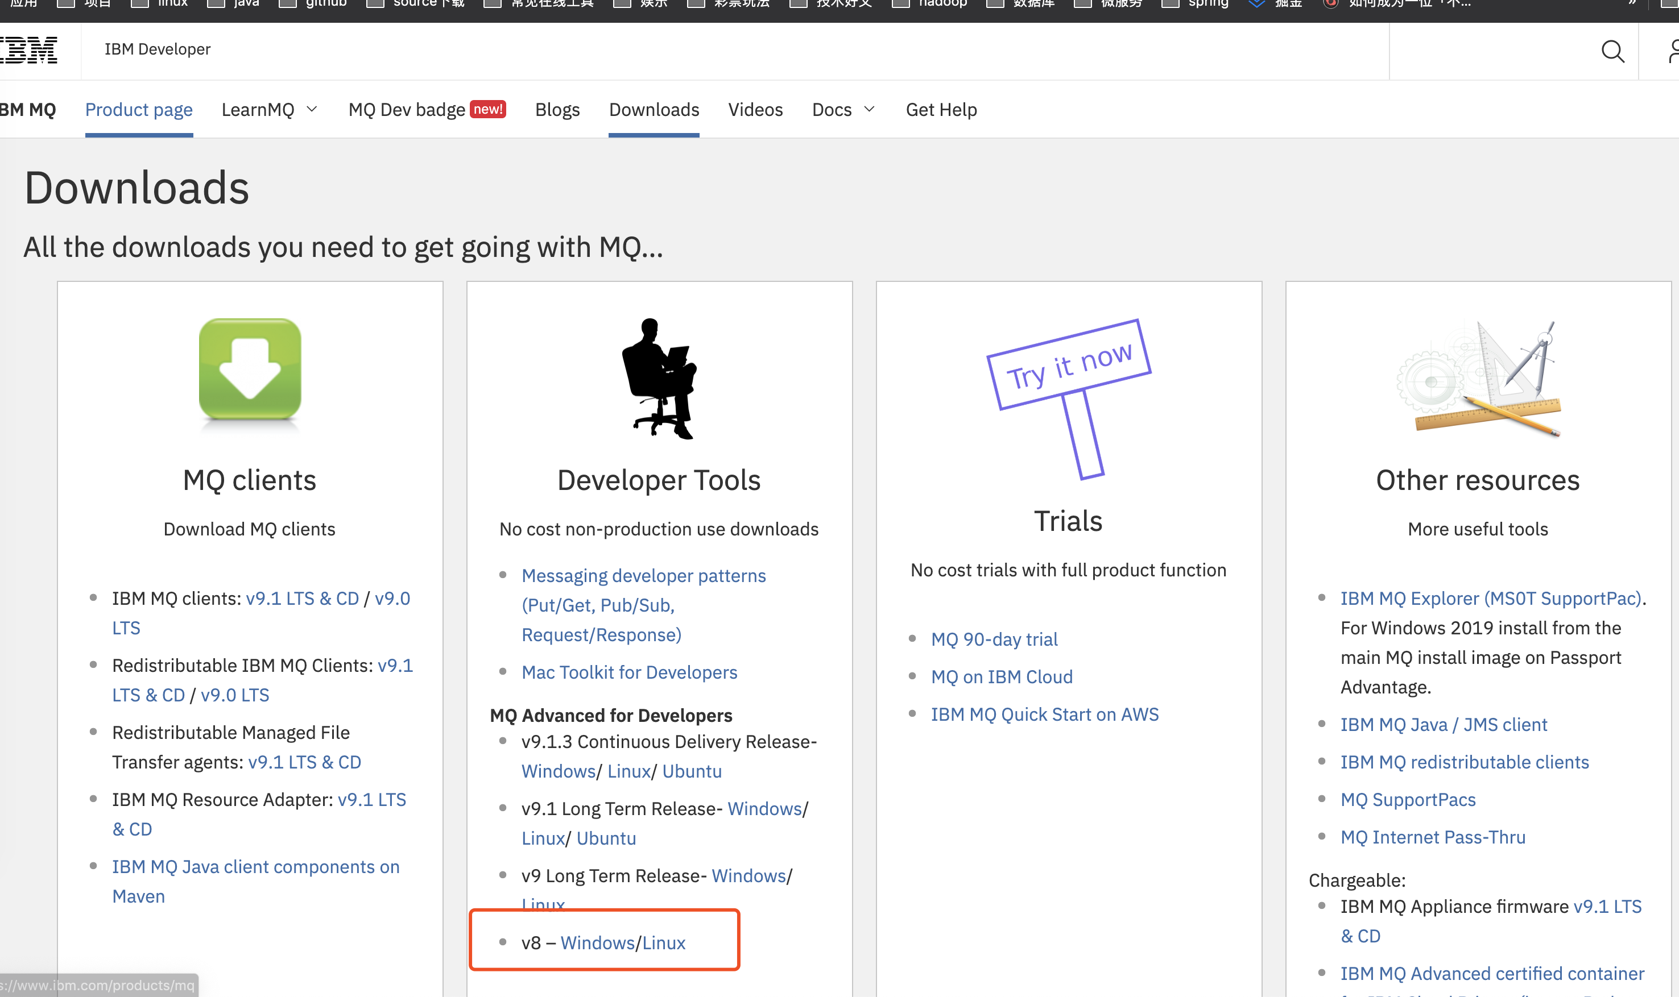Expand the Docs dropdown chevron
This screenshot has width=1679, height=997.
(x=869, y=110)
